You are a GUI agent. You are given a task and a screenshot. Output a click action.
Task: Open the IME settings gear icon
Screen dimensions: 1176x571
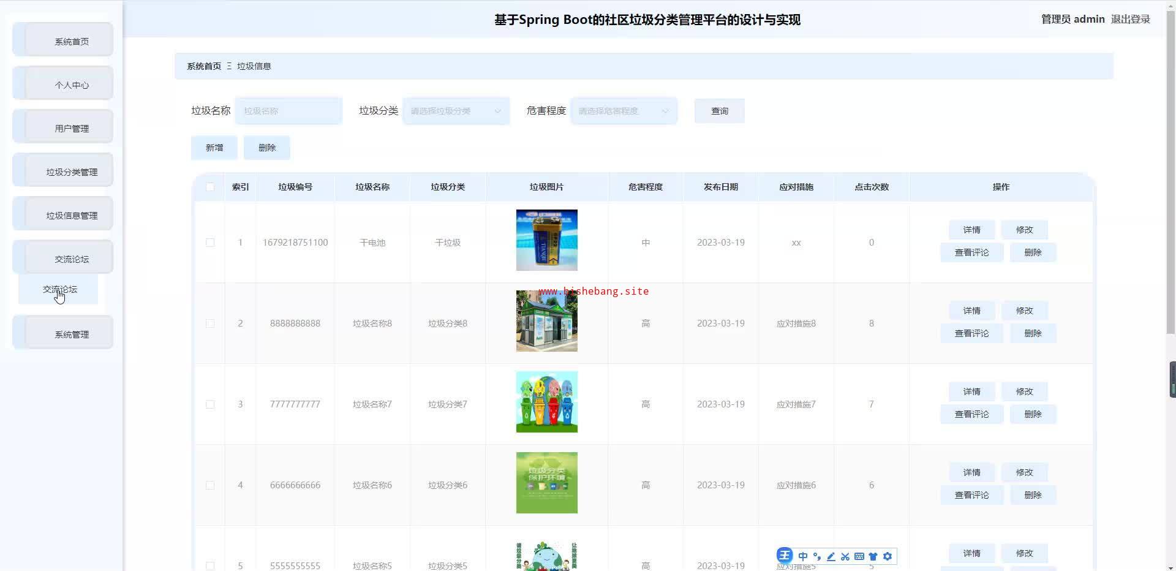888,556
